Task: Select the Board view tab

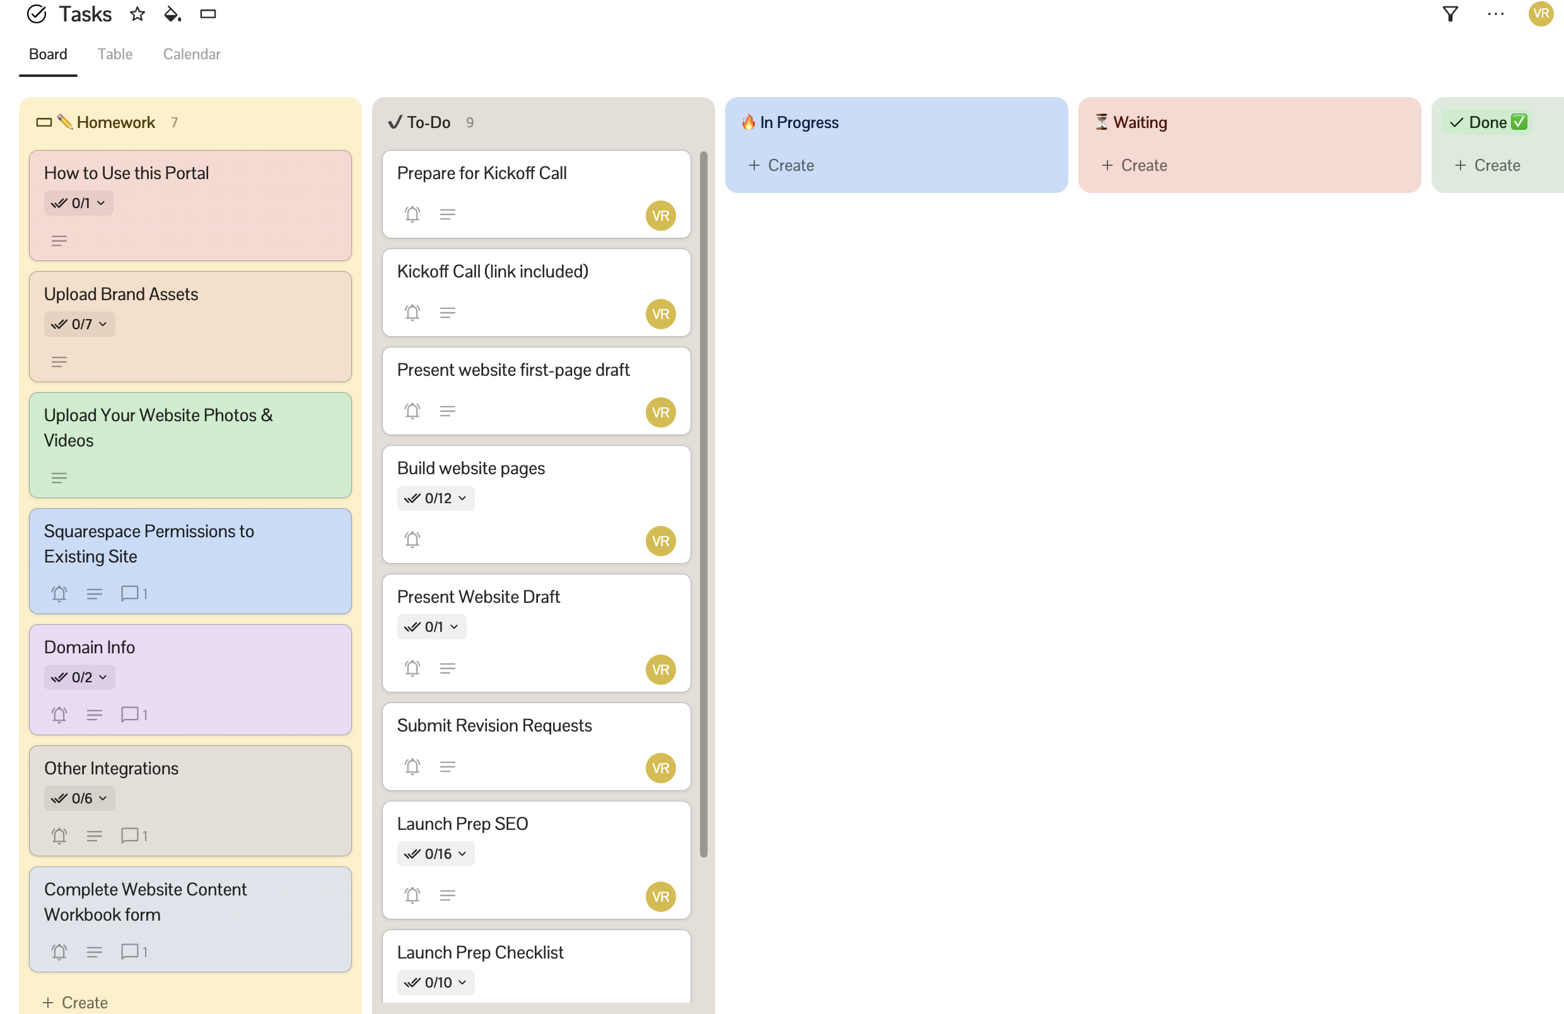Action: tap(48, 54)
